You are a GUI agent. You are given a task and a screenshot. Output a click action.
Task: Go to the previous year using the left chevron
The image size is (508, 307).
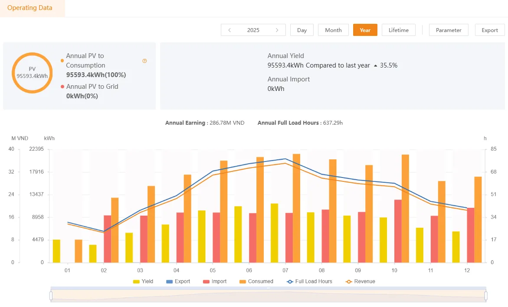pos(229,30)
